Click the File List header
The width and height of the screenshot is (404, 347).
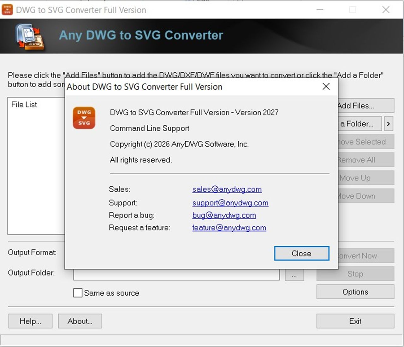(24, 105)
